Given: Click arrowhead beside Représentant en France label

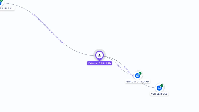Looking at the screenshot, I should pyautogui.click(x=33, y=14).
